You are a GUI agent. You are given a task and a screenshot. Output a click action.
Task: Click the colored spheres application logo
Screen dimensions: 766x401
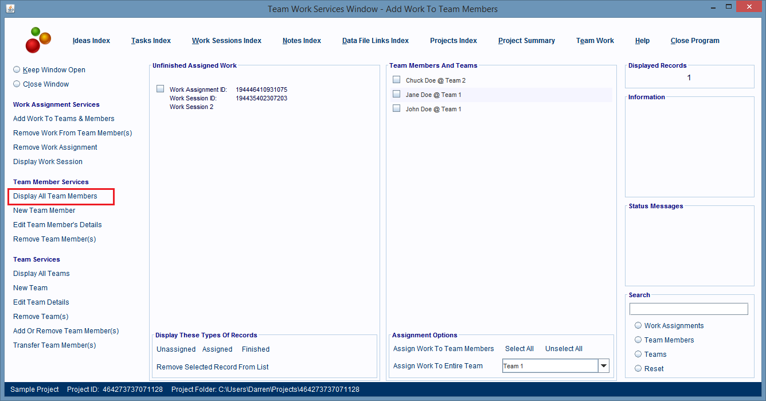38,40
